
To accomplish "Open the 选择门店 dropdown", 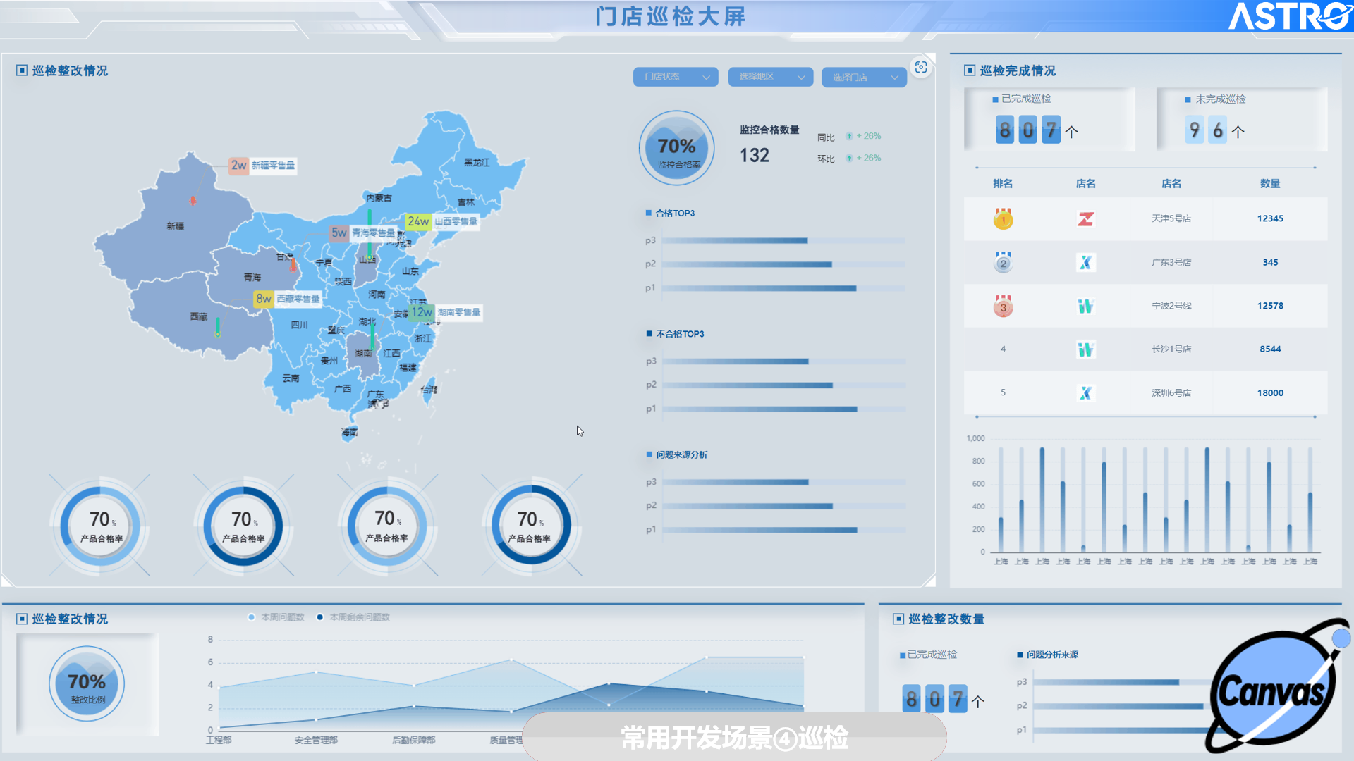I will click(864, 78).
